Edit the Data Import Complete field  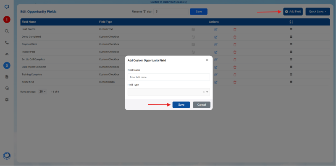(216, 67)
